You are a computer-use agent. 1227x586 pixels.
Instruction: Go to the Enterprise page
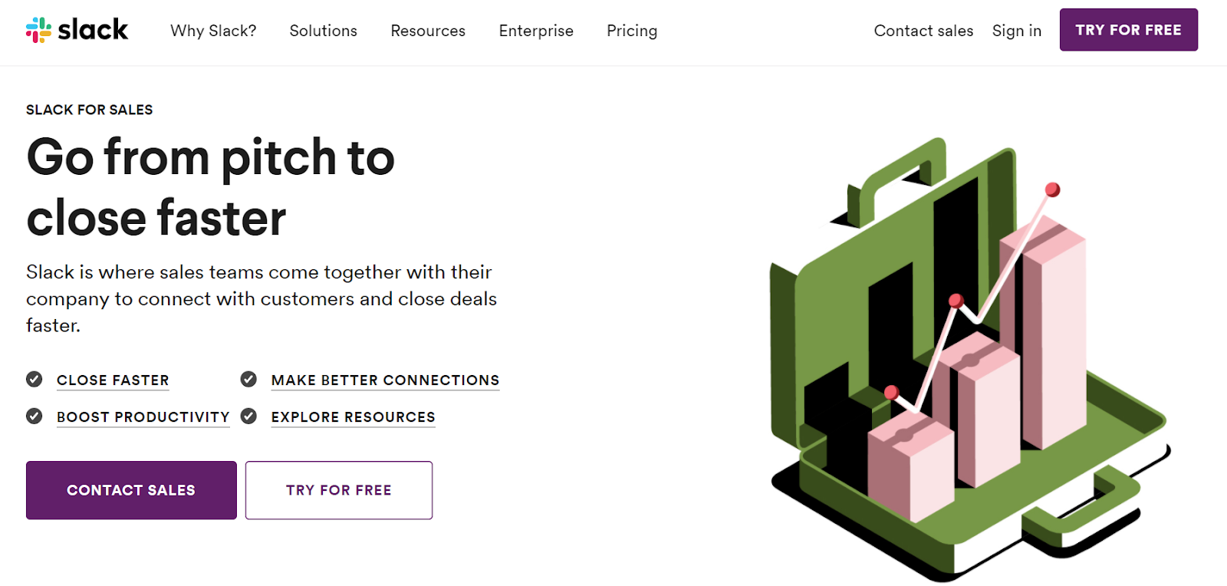point(536,31)
